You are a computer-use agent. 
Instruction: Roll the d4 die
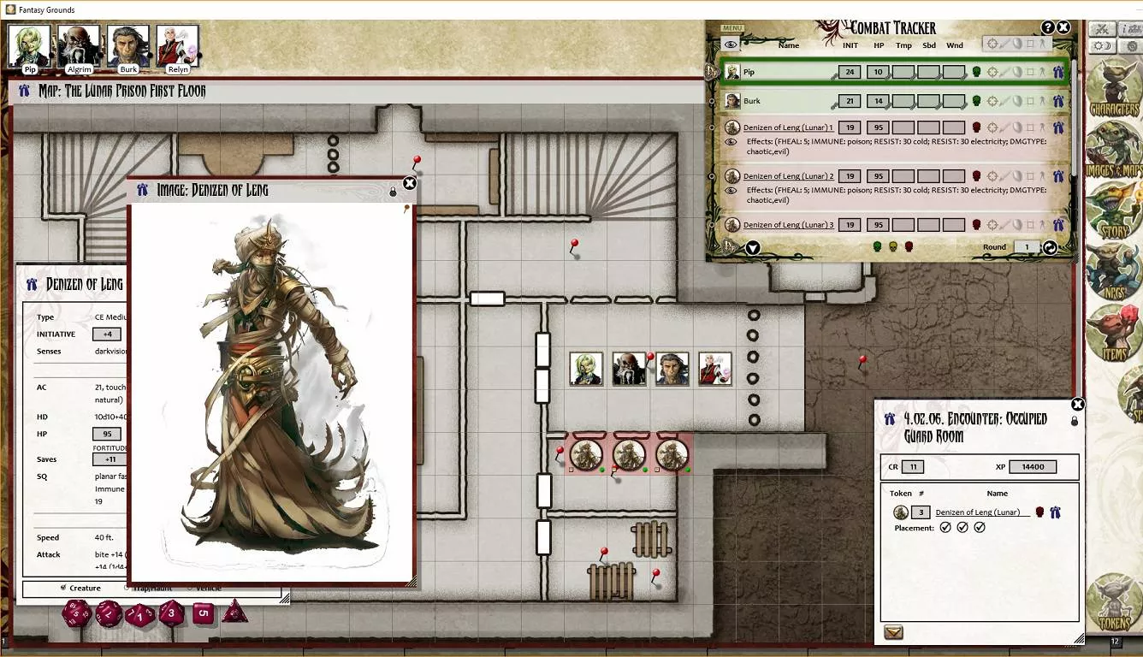coord(234,611)
